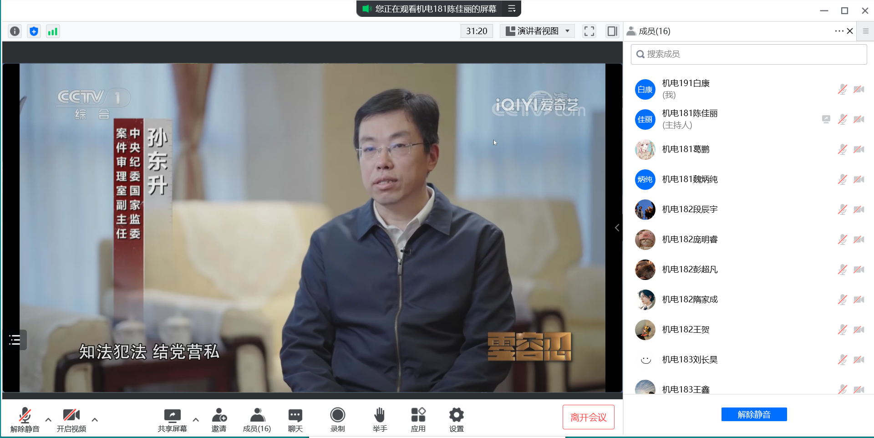Viewport: 874px width, 438px height.
Task: Open the Chat panel
Action: click(295, 419)
